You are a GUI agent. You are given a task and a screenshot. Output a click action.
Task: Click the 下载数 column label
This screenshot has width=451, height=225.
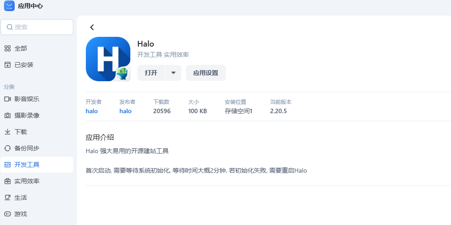click(x=161, y=102)
